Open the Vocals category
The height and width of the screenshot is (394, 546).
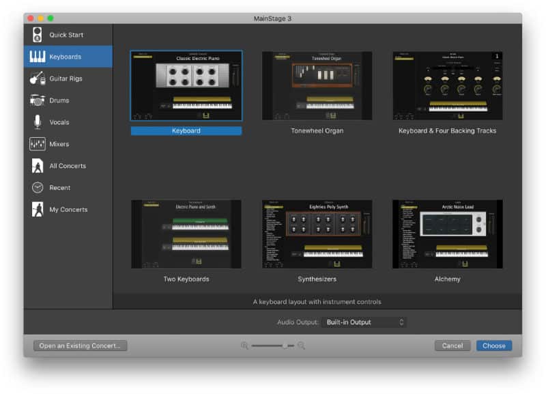click(68, 122)
